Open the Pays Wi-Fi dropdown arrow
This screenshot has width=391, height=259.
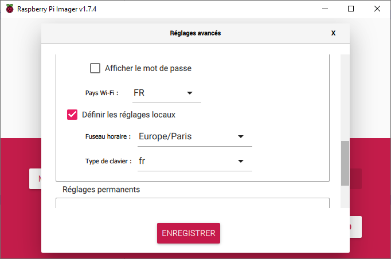(x=190, y=93)
